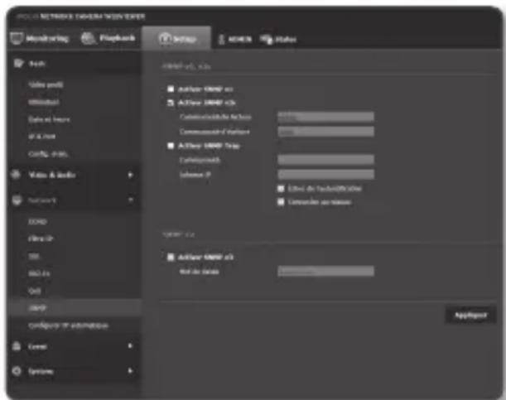Click the SNMP v3 password field
Screen dimensions: 506x400
point(325,271)
